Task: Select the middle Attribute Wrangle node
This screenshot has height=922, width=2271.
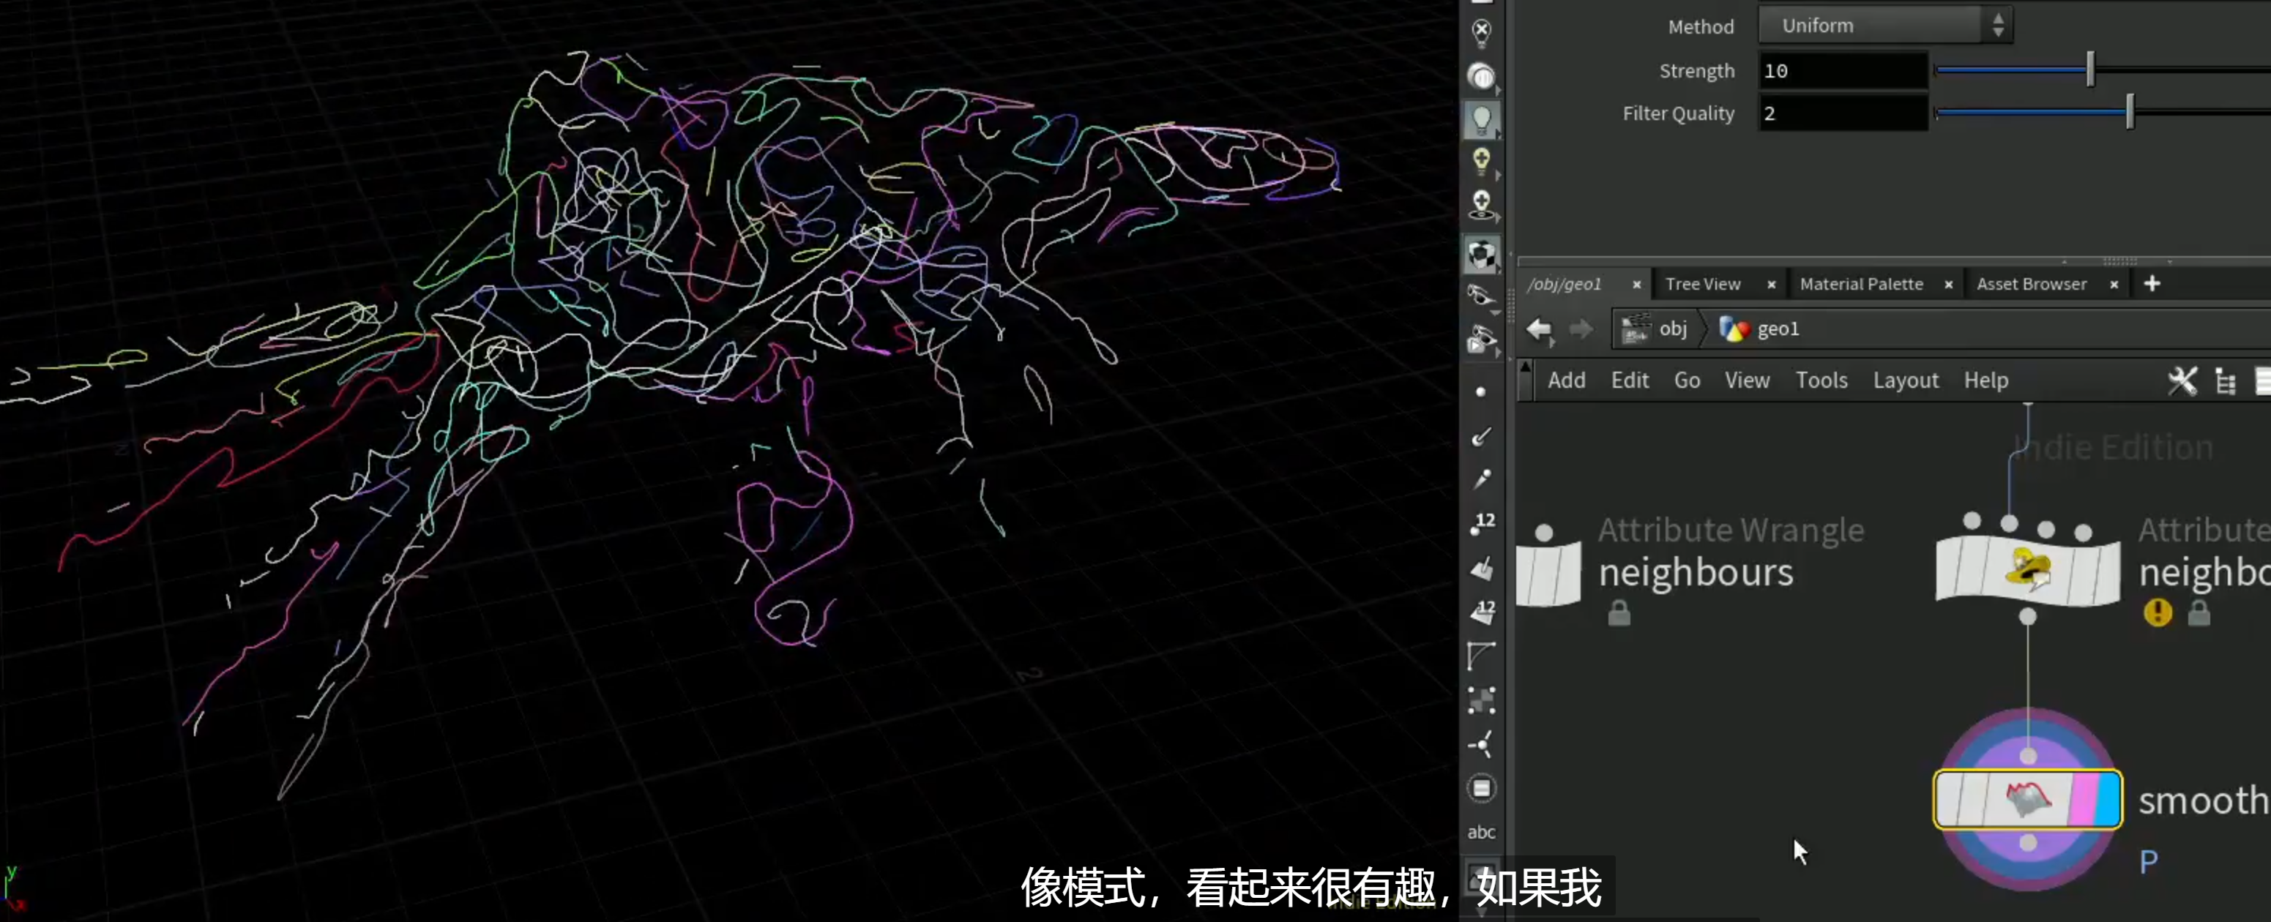Action: (x=2028, y=571)
